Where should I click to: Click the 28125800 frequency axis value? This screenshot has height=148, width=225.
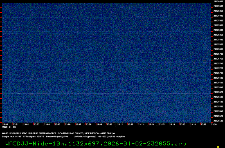tap(218, 49)
